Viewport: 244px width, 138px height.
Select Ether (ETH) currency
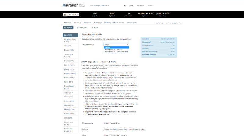point(70,82)
